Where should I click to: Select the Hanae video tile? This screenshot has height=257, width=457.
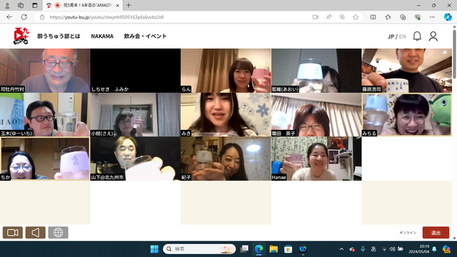click(x=316, y=158)
